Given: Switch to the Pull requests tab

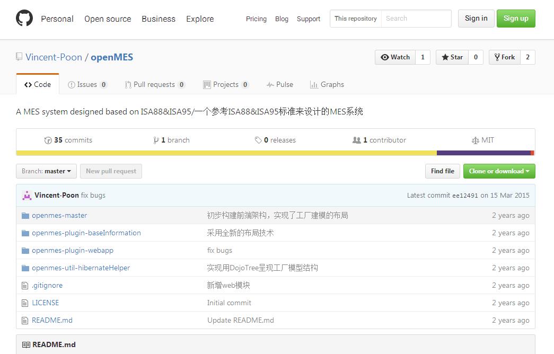Looking at the screenshot, I should (x=155, y=84).
